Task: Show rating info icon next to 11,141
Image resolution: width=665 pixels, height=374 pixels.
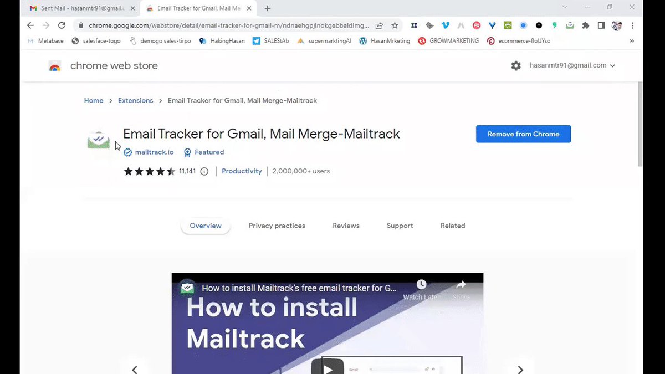Action: tap(204, 171)
